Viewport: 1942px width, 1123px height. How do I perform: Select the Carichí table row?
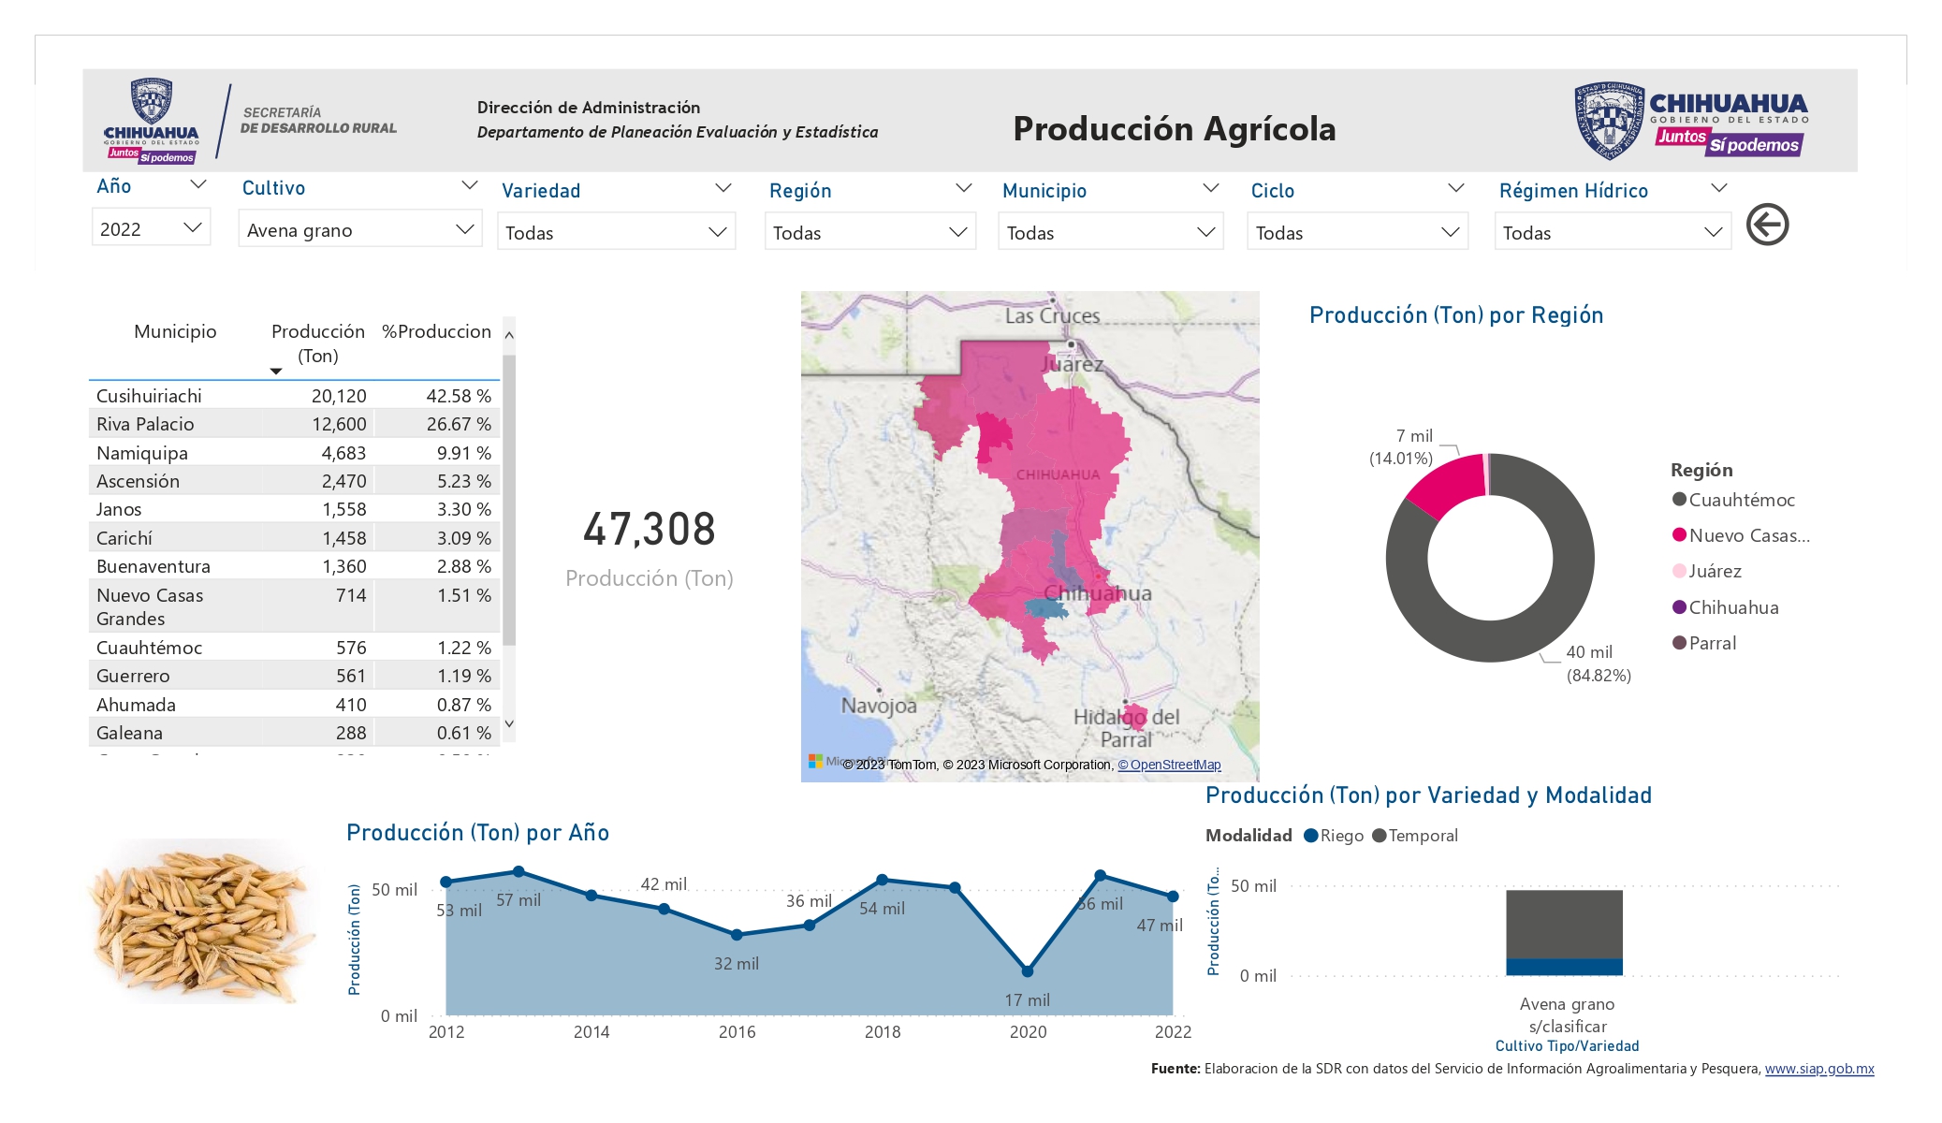click(x=295, y=538)
